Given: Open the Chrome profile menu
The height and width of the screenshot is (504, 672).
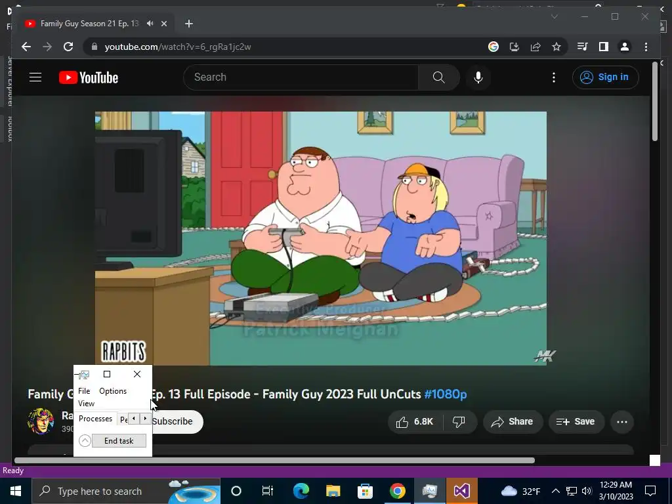Looking at the screenshot, I should 625,47.
